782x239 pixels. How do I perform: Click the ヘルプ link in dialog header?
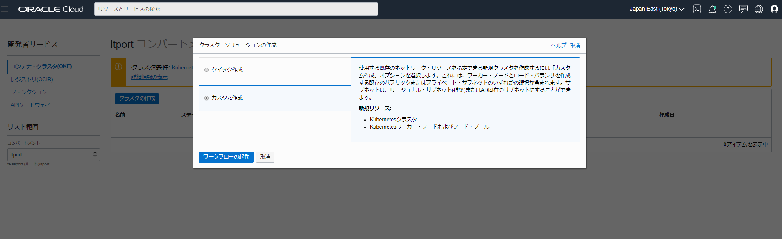[x=558, y=45]
